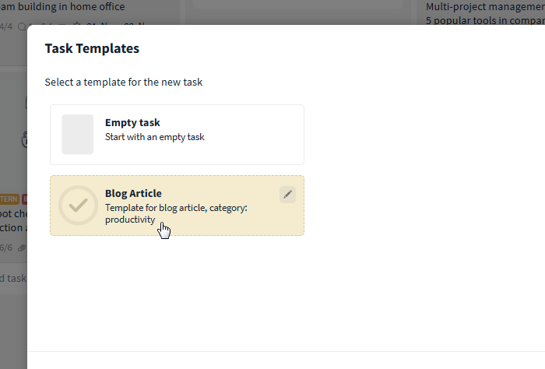Viewport: 545px width, 369px height.
Task: Click the checkmark circle on Blog Article
Action: [x=78, y=206]
